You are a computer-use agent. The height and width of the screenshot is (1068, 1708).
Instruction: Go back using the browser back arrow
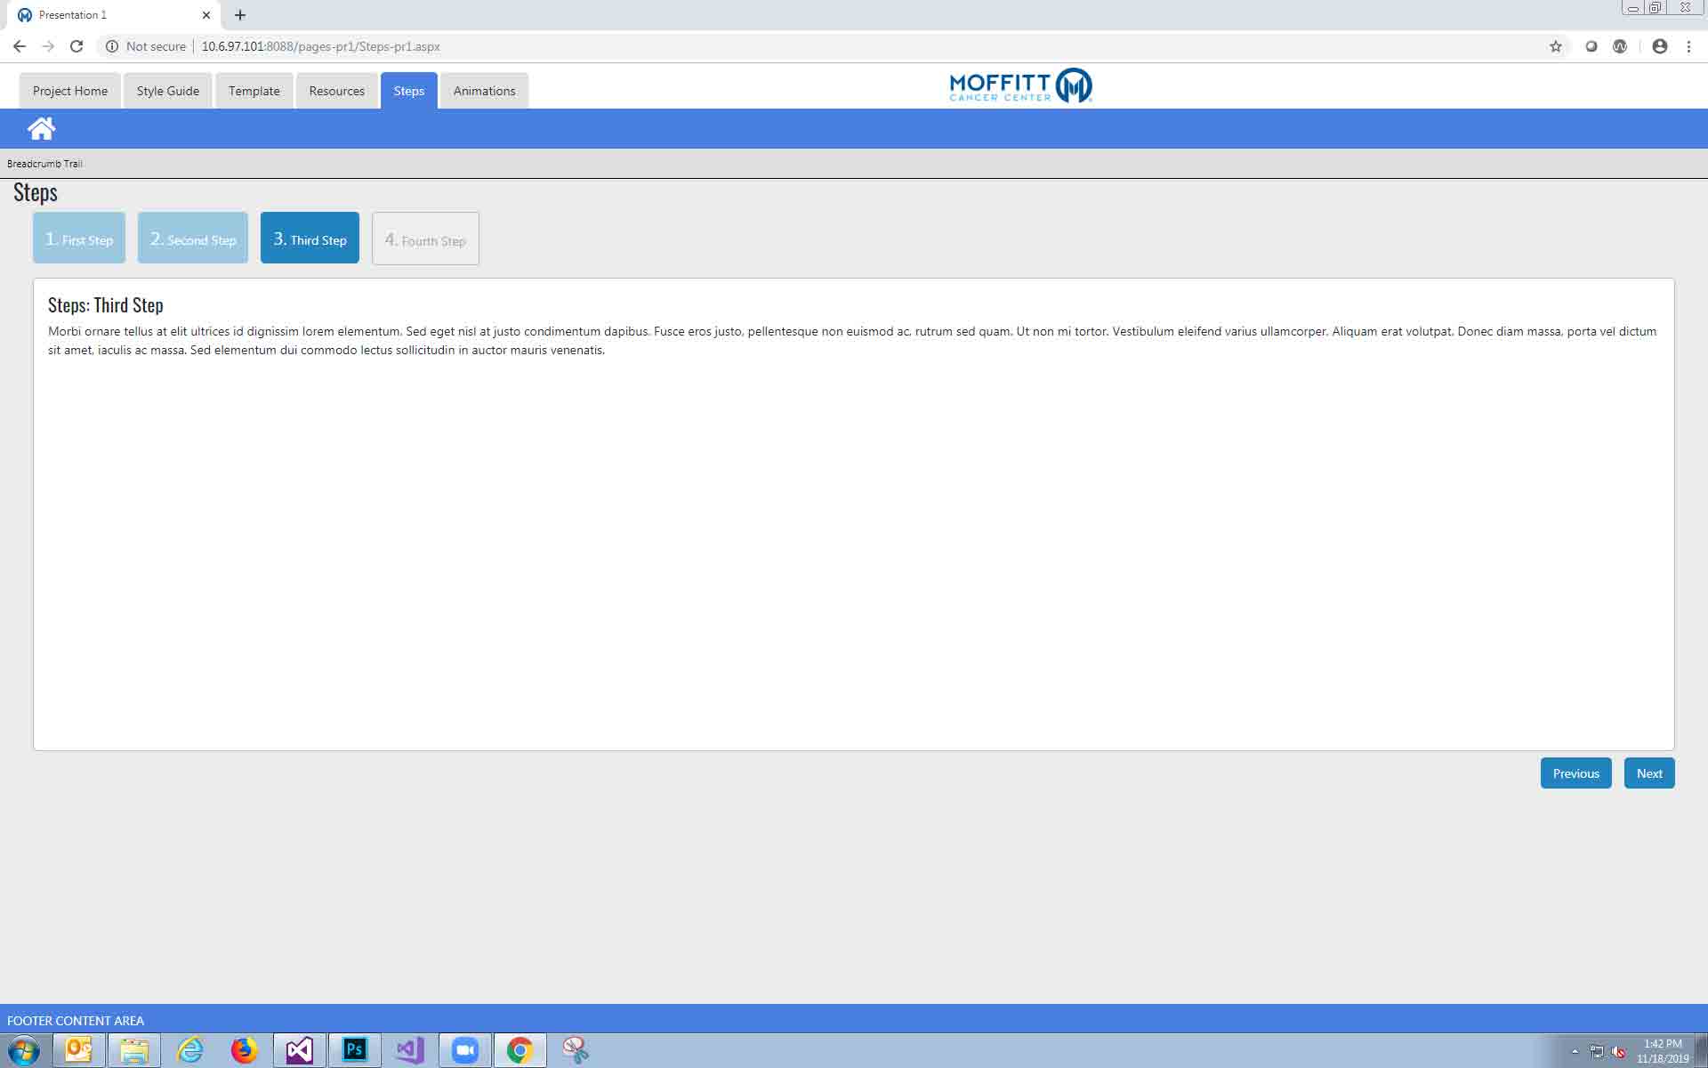20,46
